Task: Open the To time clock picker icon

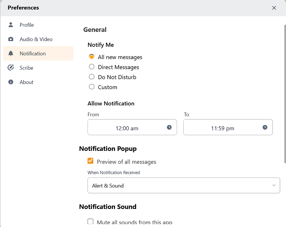Action: click(x=265, y=127)
